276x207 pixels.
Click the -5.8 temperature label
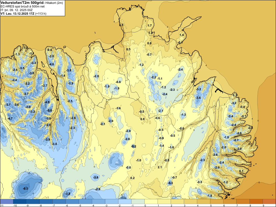[x=50, y=110]
